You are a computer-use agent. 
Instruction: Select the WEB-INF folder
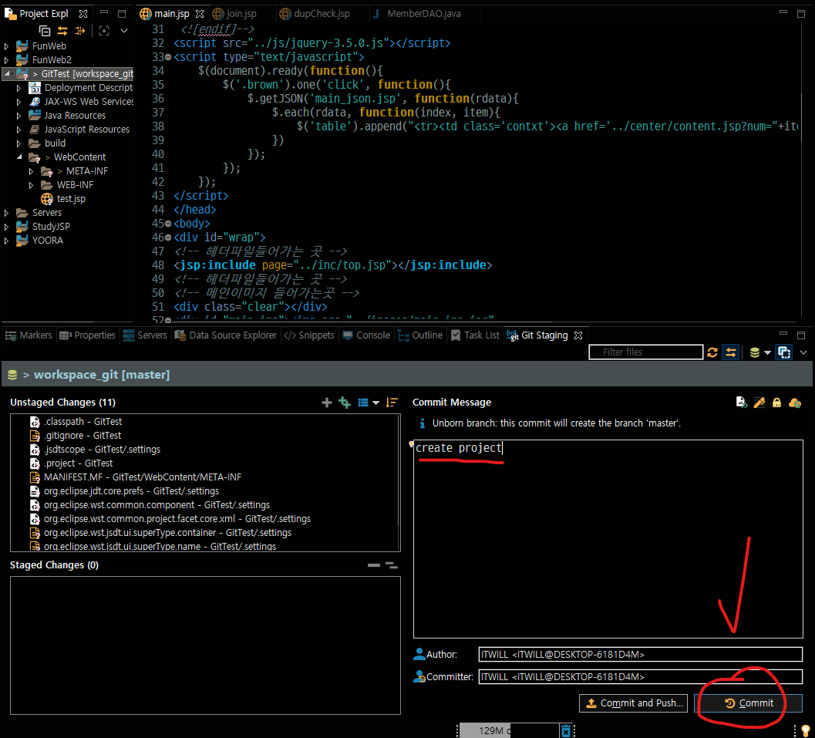pos(75,185)
